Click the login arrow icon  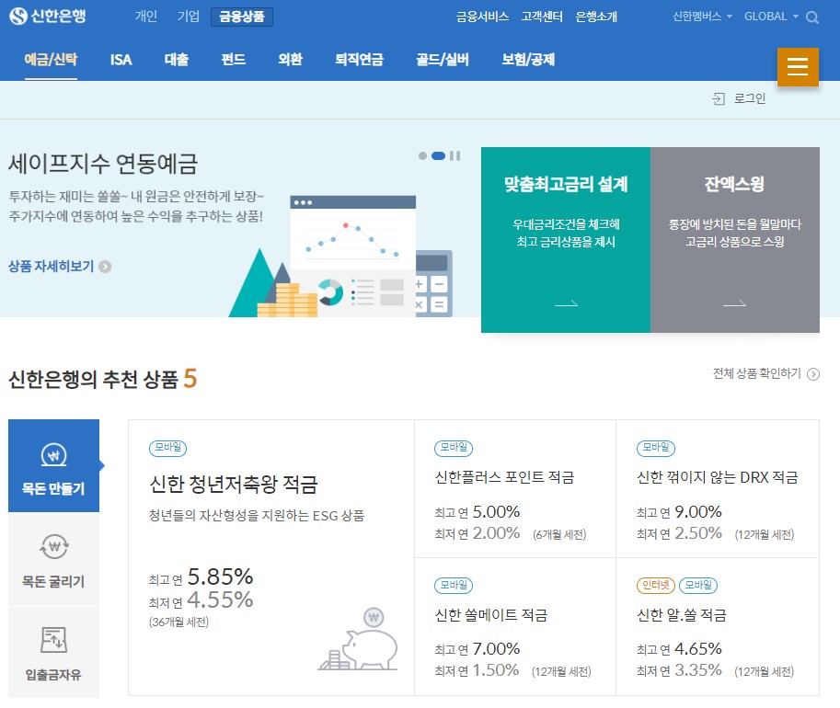[x=719, y=98]
